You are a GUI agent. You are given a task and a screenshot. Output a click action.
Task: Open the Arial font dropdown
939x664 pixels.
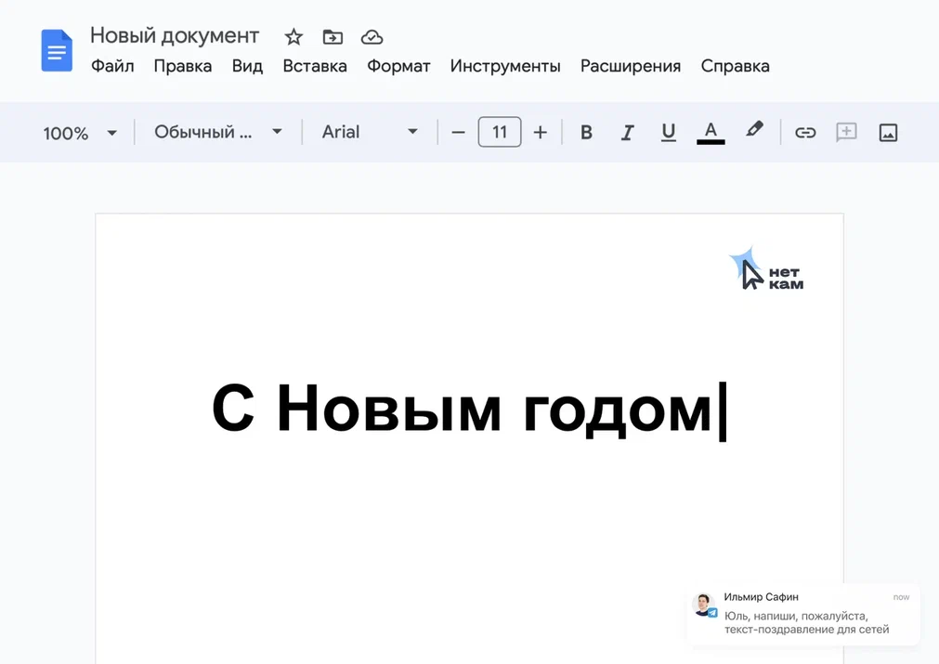369,133
